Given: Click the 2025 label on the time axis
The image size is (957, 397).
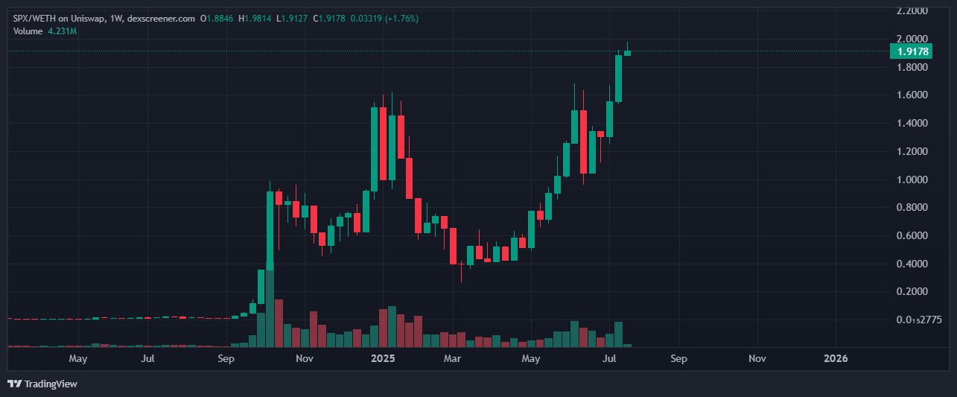Looking at the screenshot, I should pos(383,358).
